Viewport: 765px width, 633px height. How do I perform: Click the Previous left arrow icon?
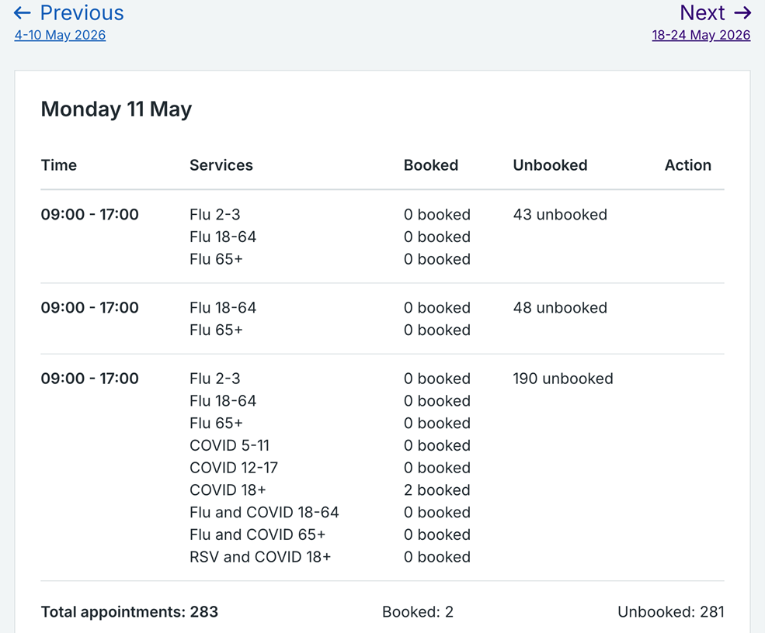click(22, 12)
